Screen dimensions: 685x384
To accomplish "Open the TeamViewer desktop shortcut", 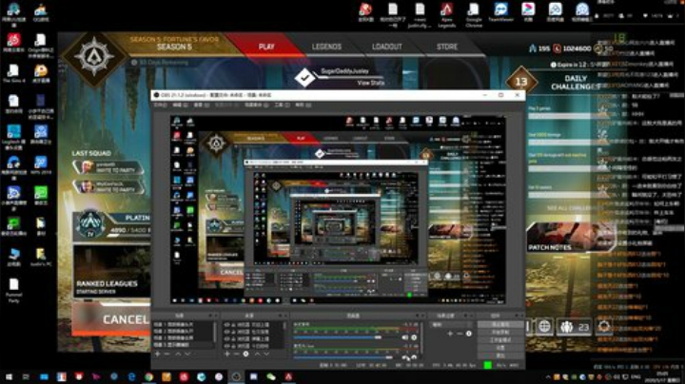I will tap(500, 12).
